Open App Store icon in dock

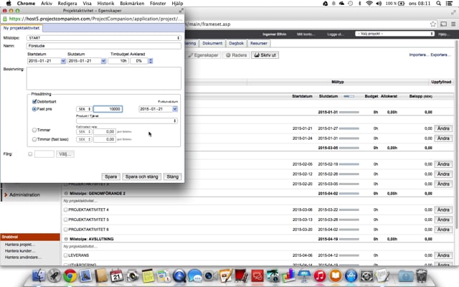351,276
